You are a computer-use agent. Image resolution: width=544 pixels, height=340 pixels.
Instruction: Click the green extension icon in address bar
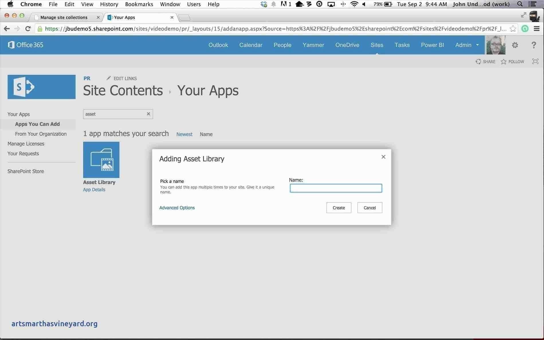point(525,29)
